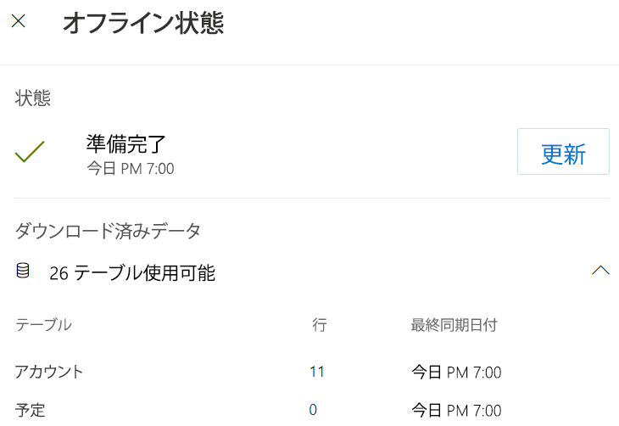
Task: Select the アカウント table row
Action: tap(49, 371)
